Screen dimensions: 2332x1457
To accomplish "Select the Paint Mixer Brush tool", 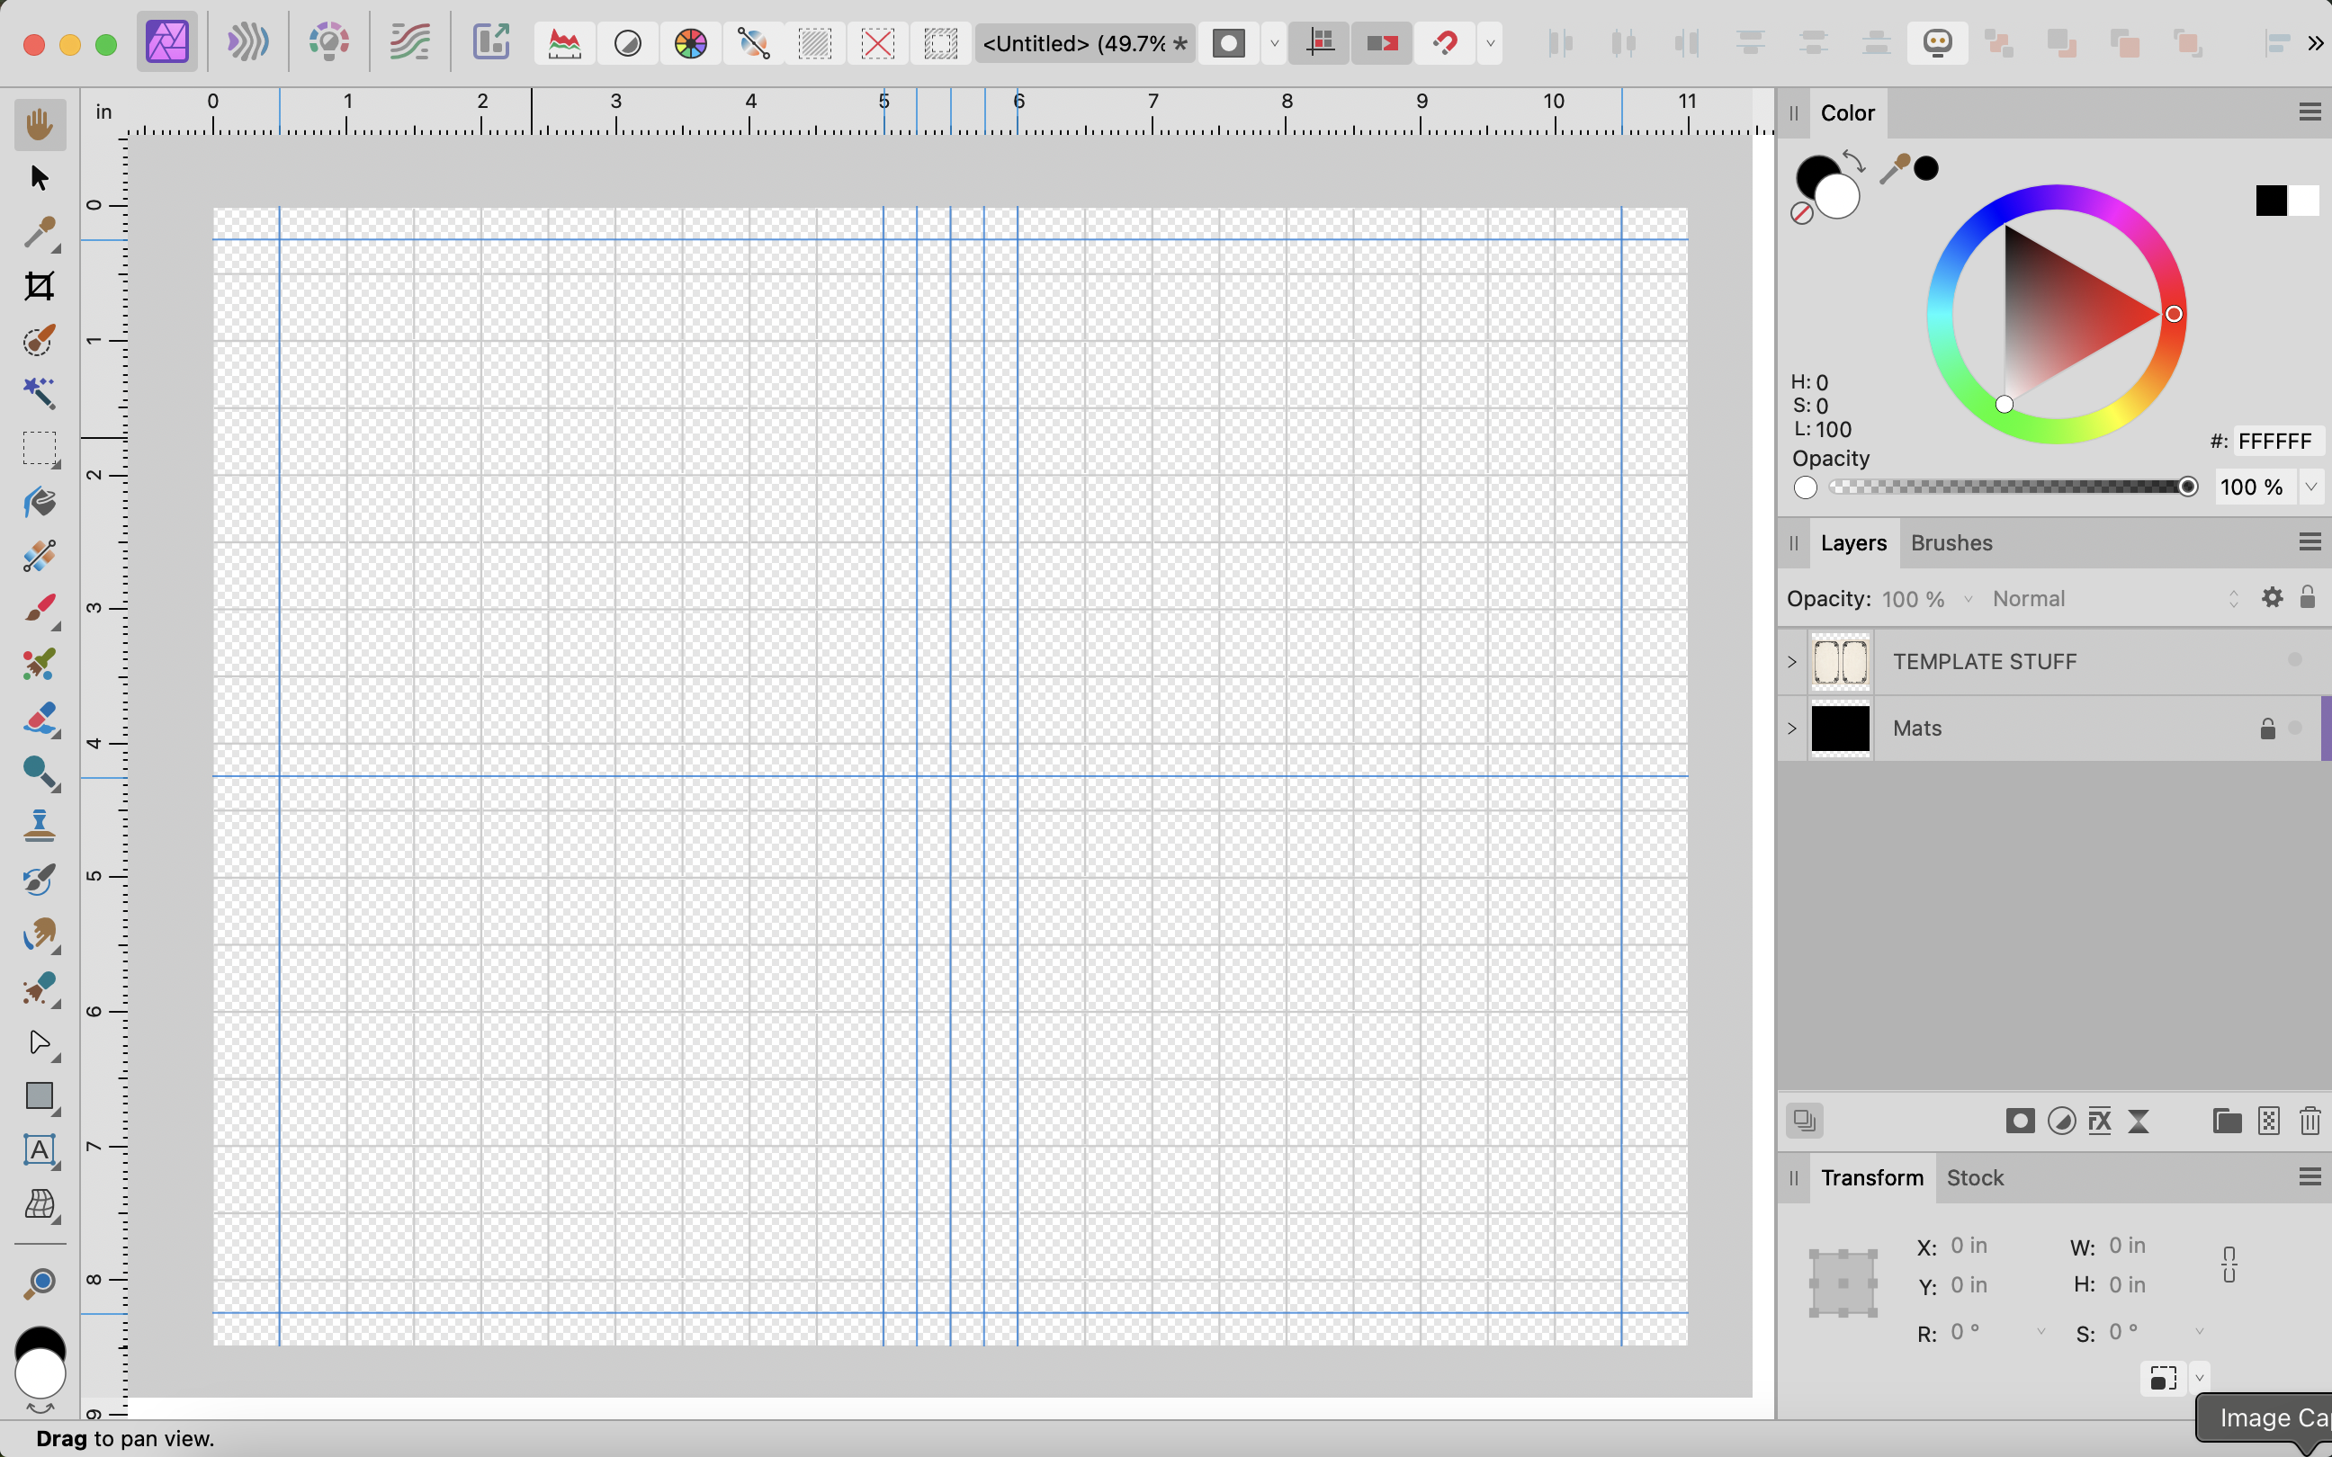I will 40,664.
